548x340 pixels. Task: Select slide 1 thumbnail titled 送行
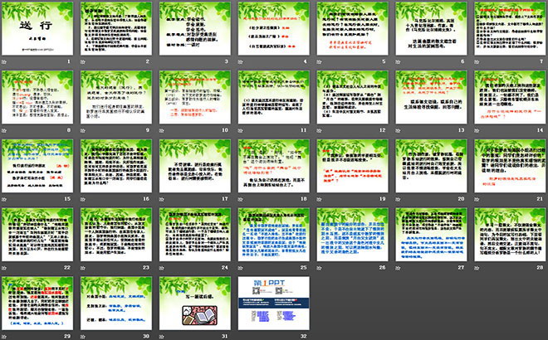tap(37, 28)
